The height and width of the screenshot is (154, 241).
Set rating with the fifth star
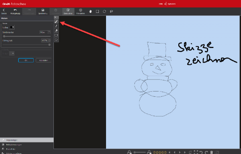[x=165, y=152]
